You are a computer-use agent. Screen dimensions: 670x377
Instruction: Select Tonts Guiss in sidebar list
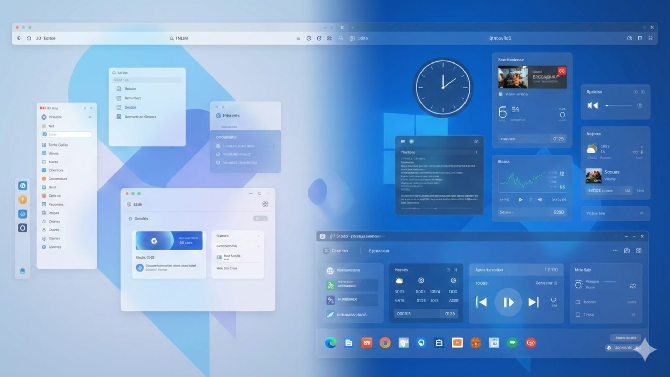click(58, 145)
